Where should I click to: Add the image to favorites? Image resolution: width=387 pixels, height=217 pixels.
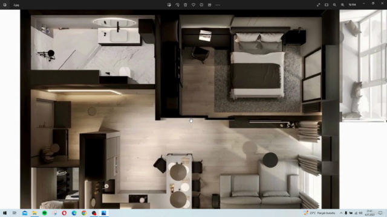[193, 5]
